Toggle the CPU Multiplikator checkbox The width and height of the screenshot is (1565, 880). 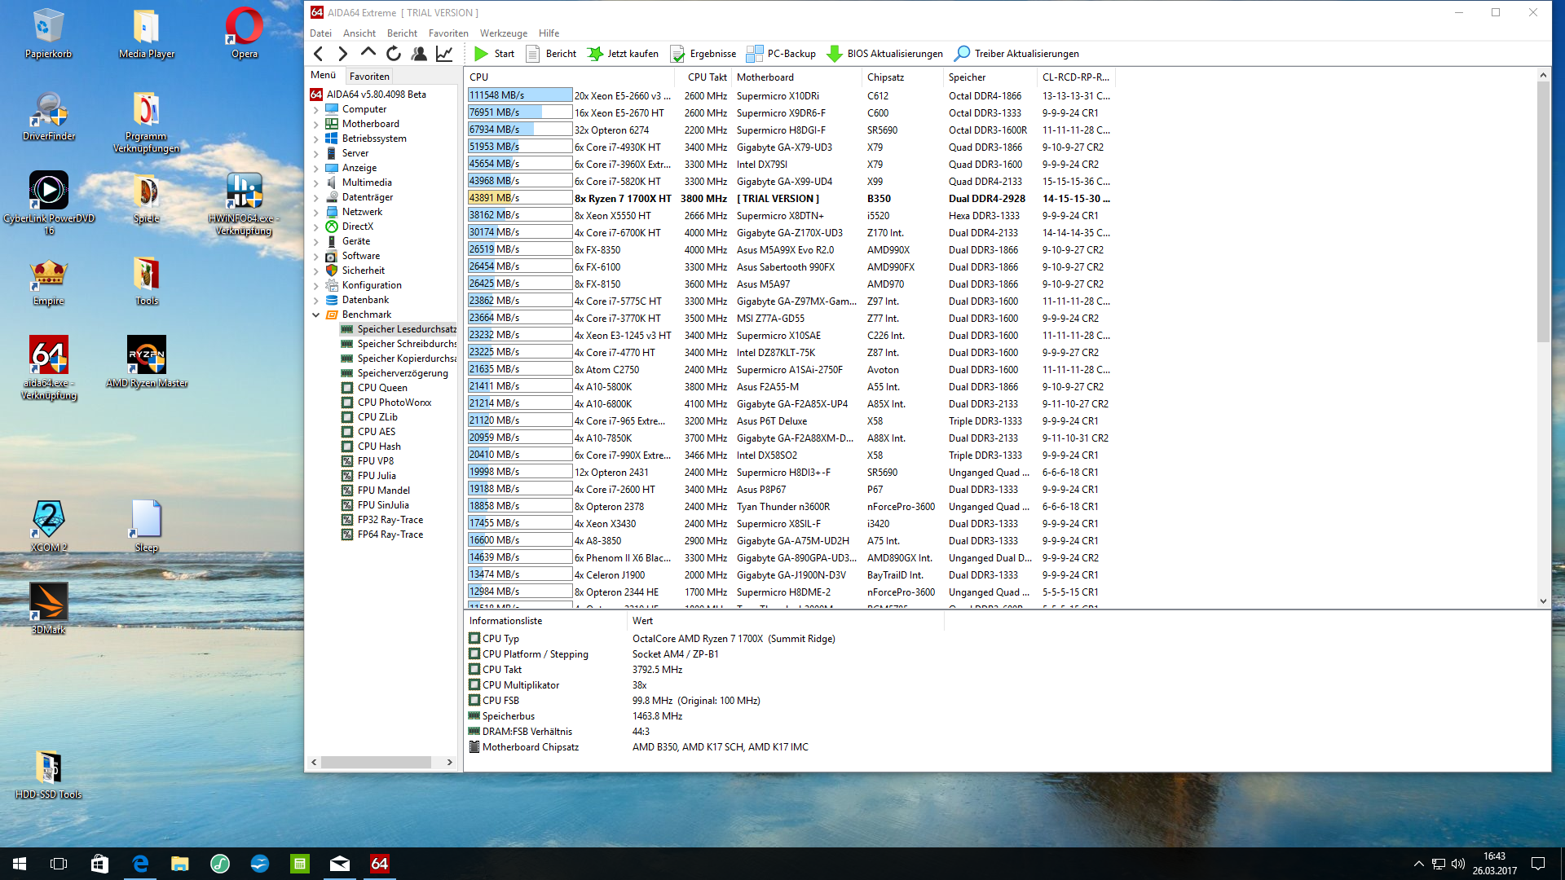pos(474,685)
